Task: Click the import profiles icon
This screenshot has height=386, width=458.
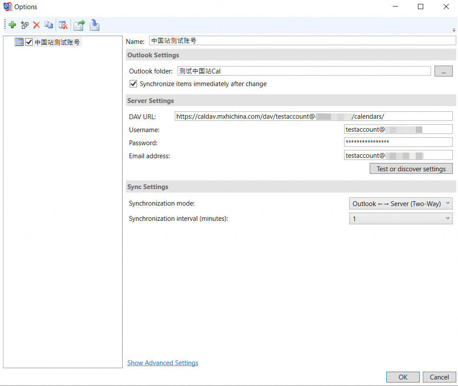Action: (x=94, y=25)
